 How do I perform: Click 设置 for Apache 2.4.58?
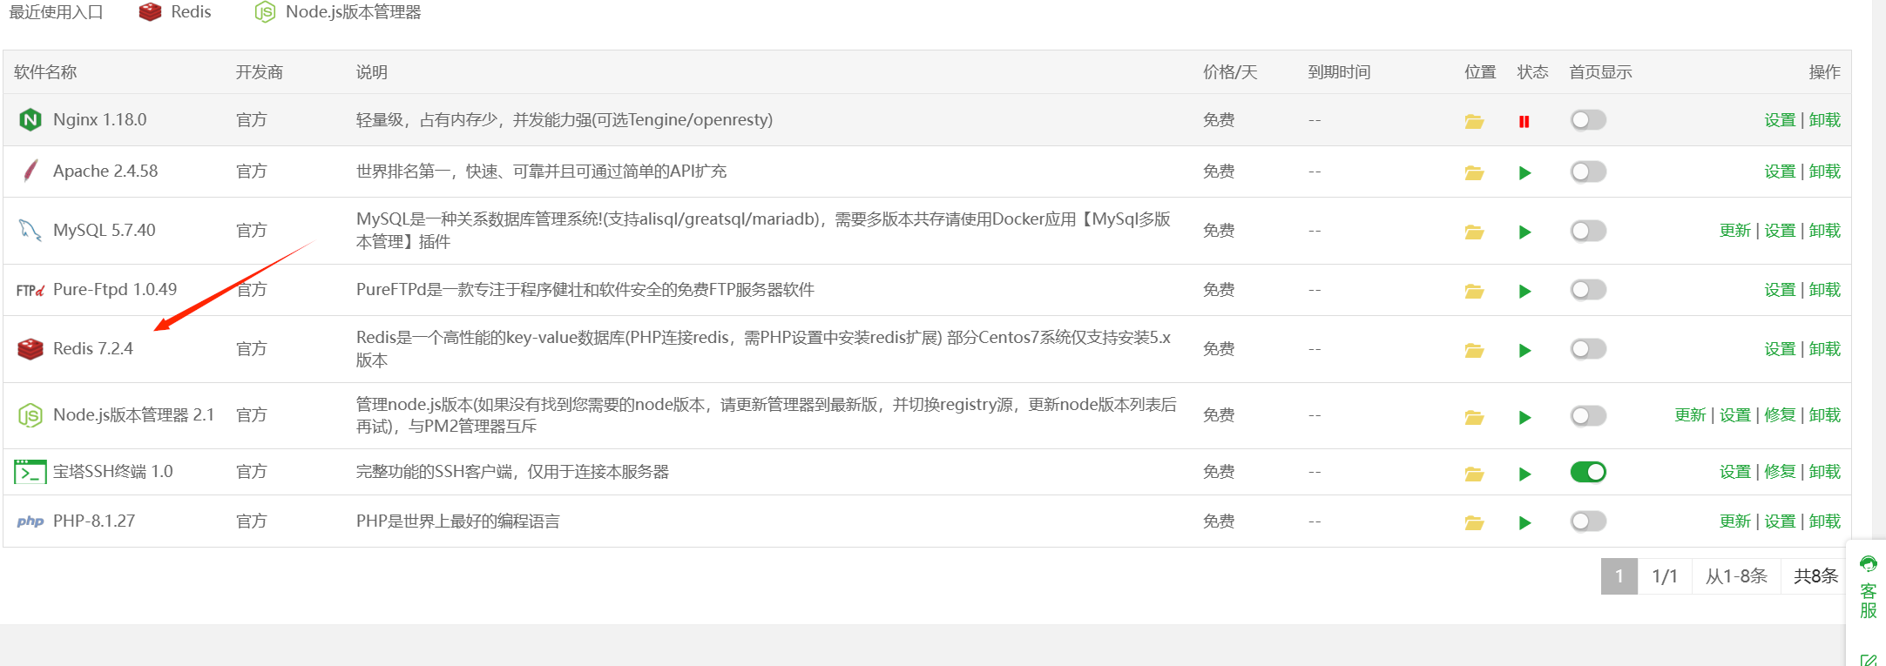point(1780,172)
